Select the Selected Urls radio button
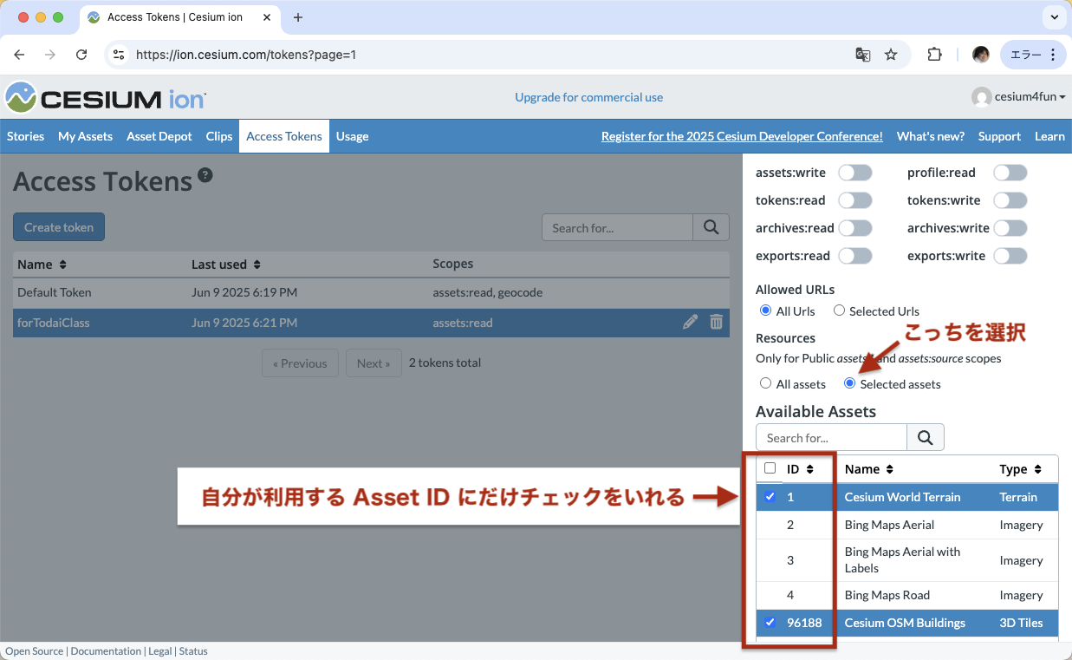The height and width of the screenshot is (660, 1072). pyautogui.click(x=839, y=310)
